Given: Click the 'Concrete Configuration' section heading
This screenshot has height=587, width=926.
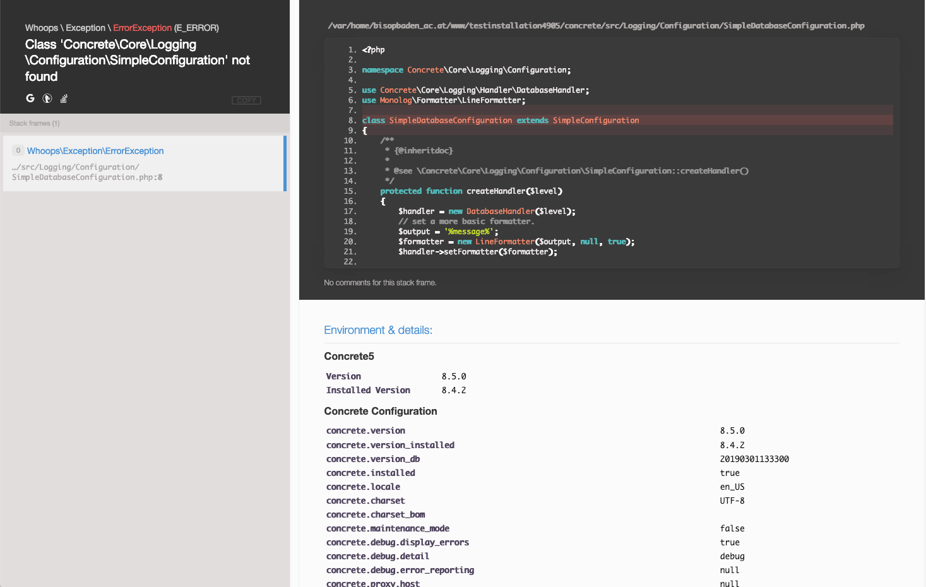Looking at the screenshot, I should 381,412.
